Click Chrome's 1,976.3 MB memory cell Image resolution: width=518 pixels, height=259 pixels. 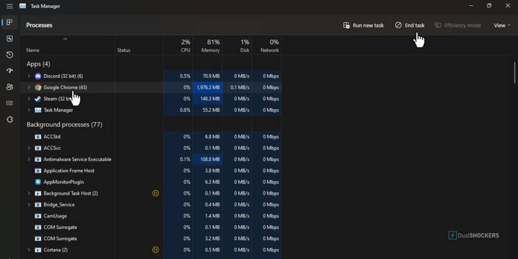208,87
